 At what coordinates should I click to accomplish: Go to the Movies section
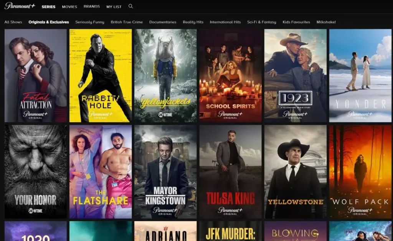click(x=69, y=7)
